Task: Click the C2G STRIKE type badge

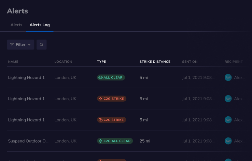Action: (x=112, y=99)
